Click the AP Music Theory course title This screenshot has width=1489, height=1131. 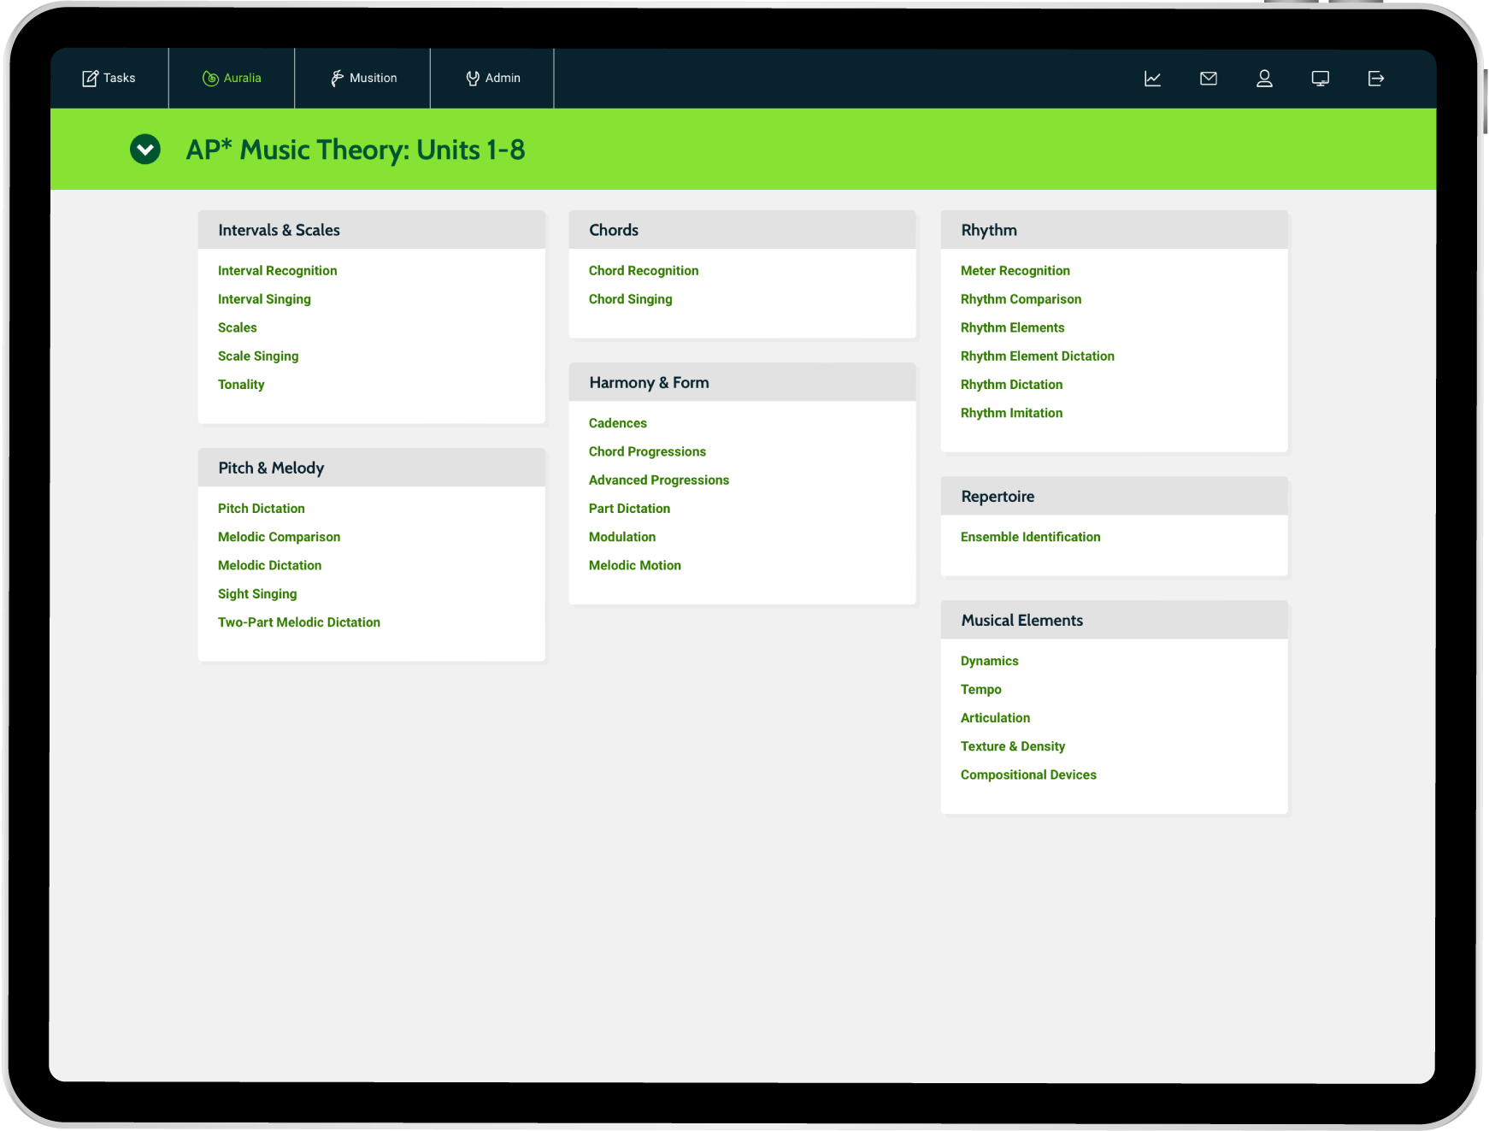[356, 150]
